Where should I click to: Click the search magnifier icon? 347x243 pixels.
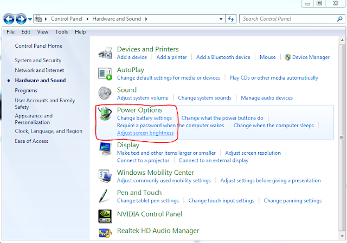(340, 19)
